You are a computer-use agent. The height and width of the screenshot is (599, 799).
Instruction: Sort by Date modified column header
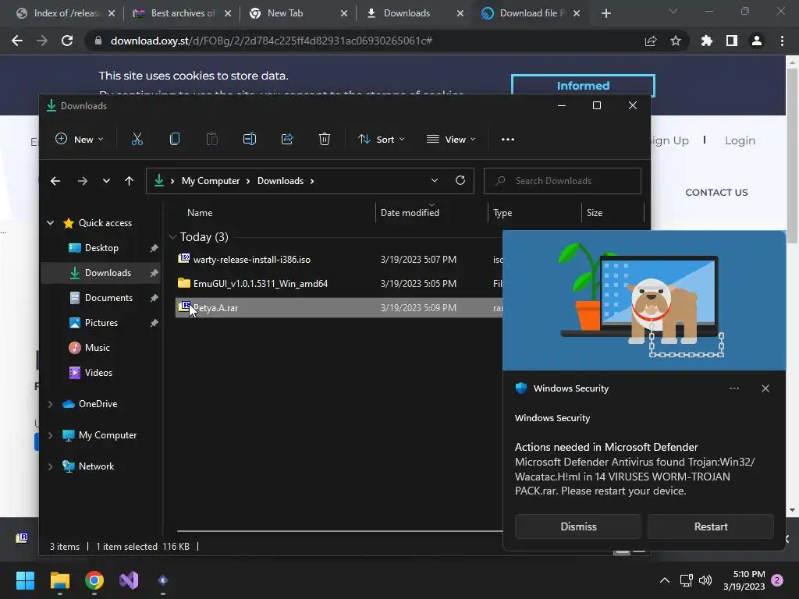(x=431, y=213)
